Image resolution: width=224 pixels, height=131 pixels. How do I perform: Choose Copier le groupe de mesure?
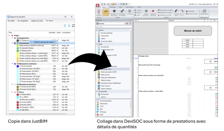point(44,42)
